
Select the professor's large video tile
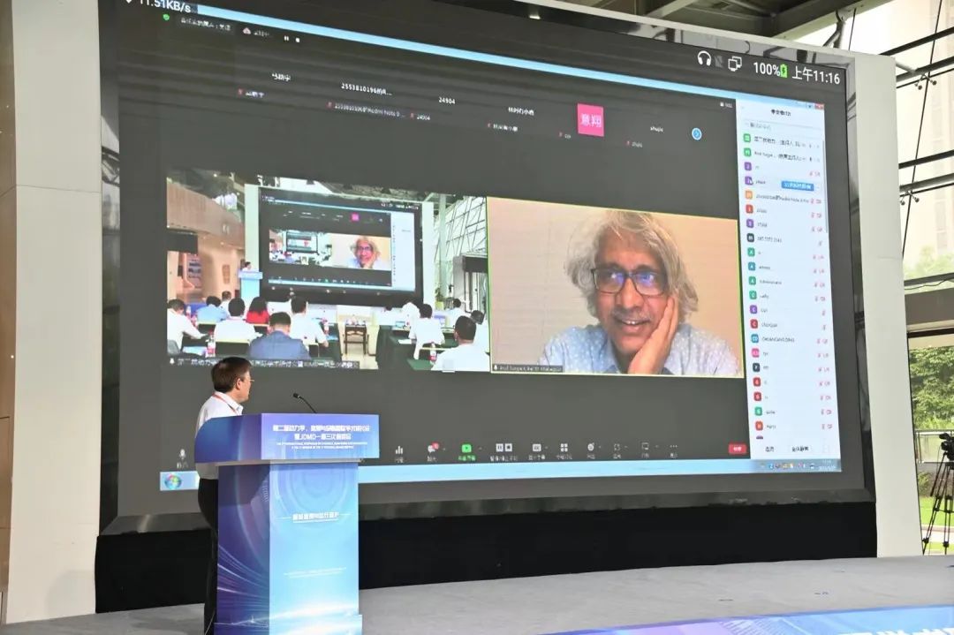[x=615, y=287]
